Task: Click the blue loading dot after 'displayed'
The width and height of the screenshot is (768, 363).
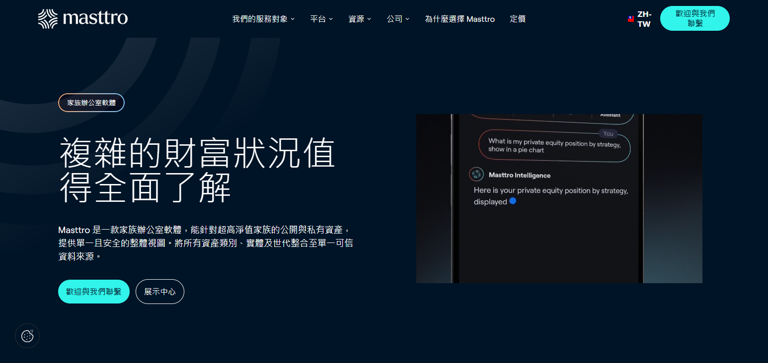Action: point(513,201)
